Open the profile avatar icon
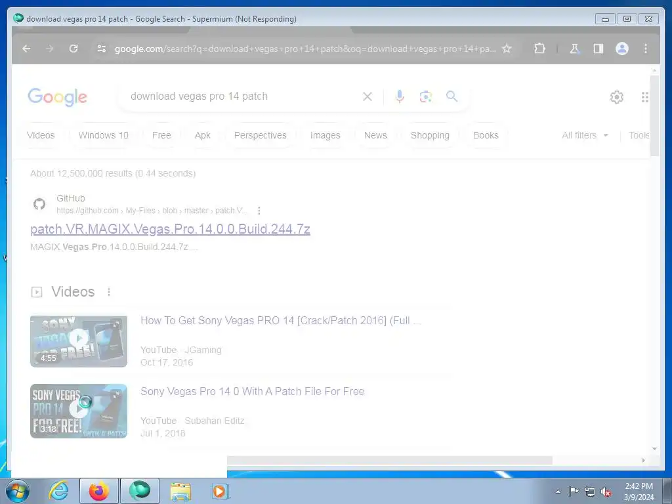 pyautogui.click(x=622, y=49)
